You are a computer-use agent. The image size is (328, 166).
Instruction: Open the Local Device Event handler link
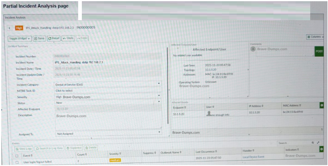tap(253, 157)
